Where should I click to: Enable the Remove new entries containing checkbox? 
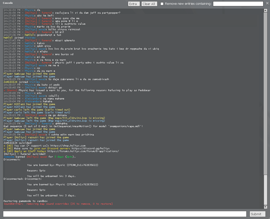click(162, 4)
